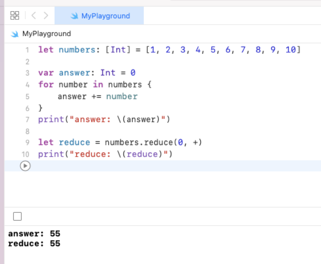Click 'answer' variable name on line 3
The width and height of the screenshot is (321, 264).
(75, 73)
